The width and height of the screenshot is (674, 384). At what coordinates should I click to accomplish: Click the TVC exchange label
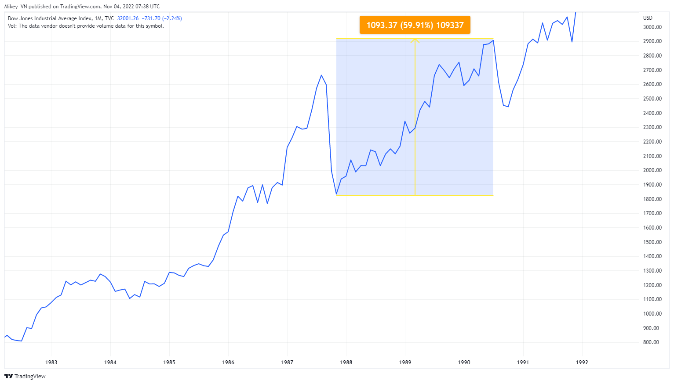[x=109, y=18]
